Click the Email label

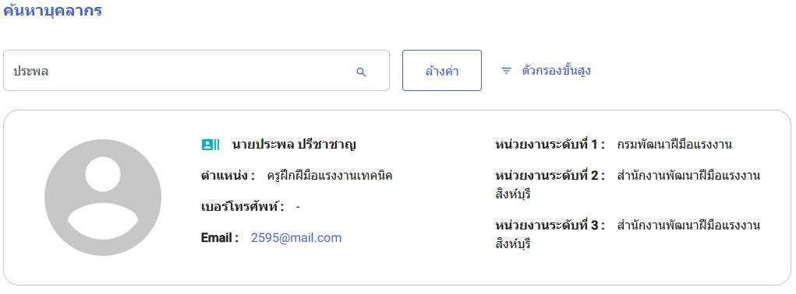tap(220, 238)
